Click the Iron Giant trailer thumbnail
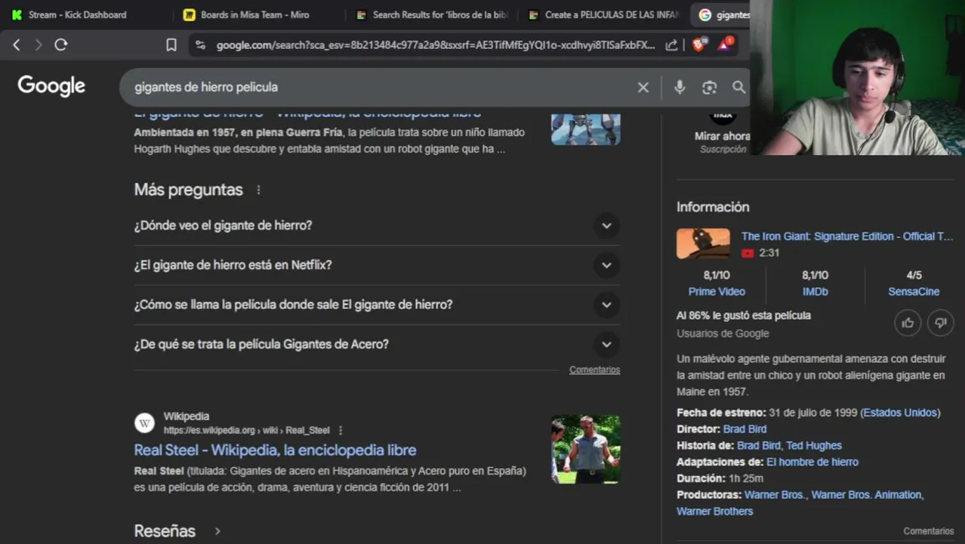The height and width of the screenshot is (544, 965). 703,244
